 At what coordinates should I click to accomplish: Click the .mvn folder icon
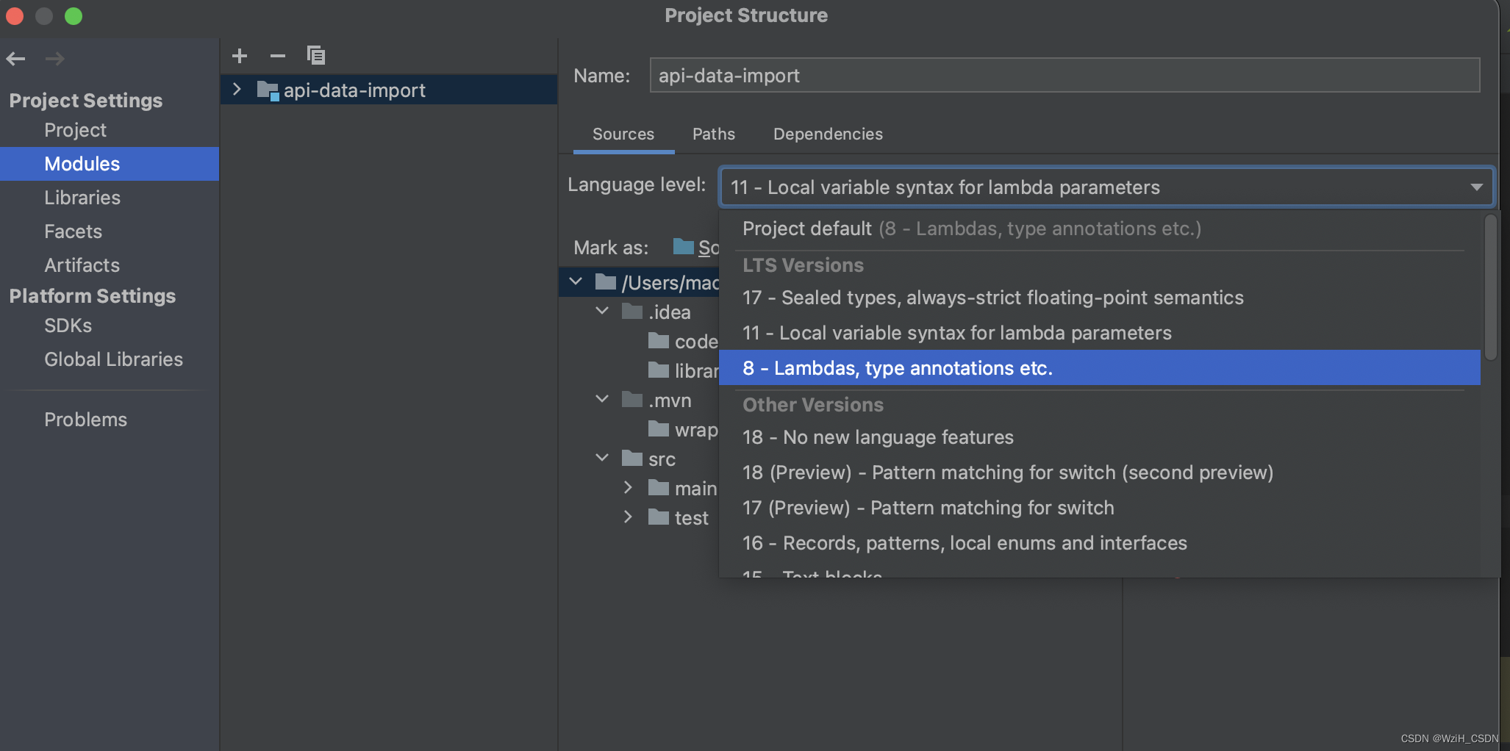coord(632,400)
